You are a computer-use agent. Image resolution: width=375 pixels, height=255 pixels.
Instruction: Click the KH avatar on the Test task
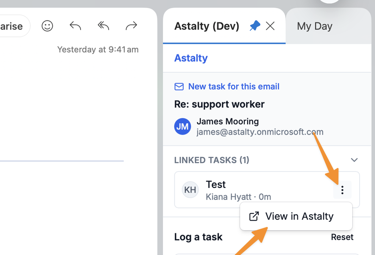pyautogui.click(x=190, y=190)
